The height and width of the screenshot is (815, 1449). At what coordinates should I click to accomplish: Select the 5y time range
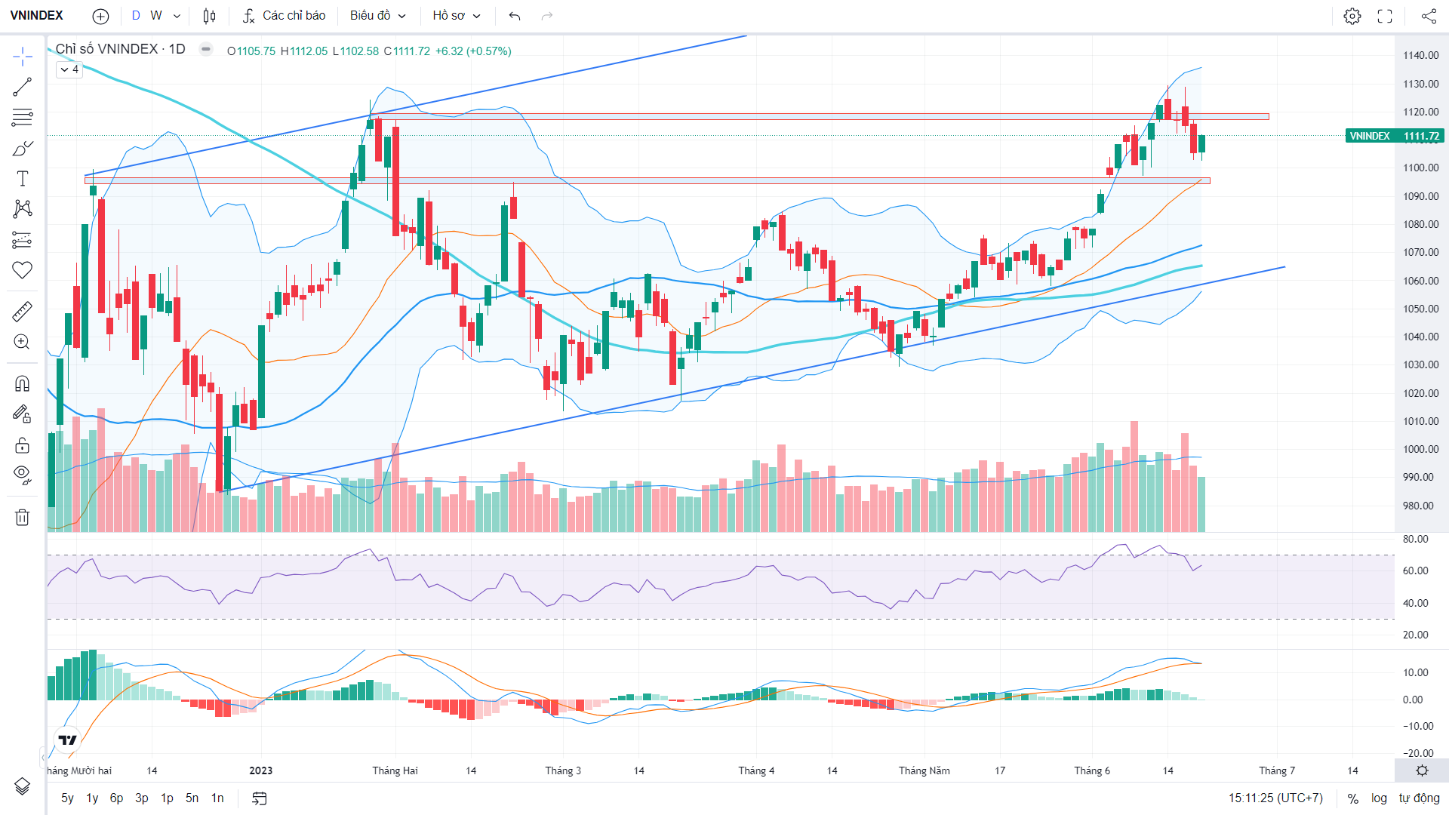[67, 798]
